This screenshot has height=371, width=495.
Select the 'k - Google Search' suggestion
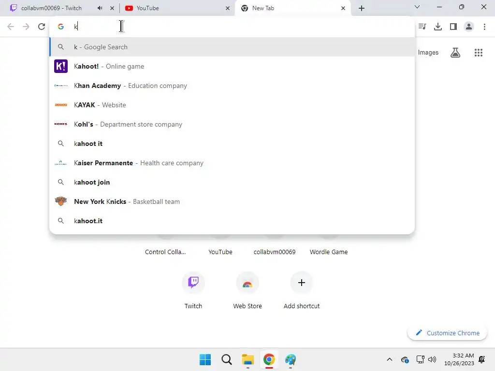pyautogui.click(x=232, y=47)
